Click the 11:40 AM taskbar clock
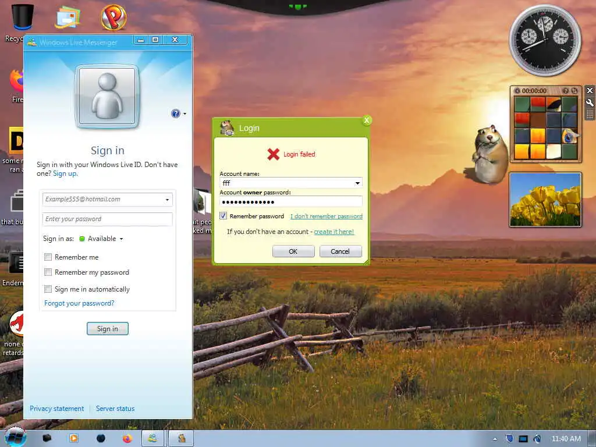This screenshot has width=596, height=447. [x=566, y=439]
